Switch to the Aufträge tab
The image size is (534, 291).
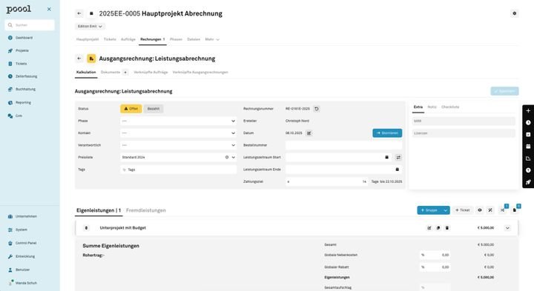(x=128, y=39)
